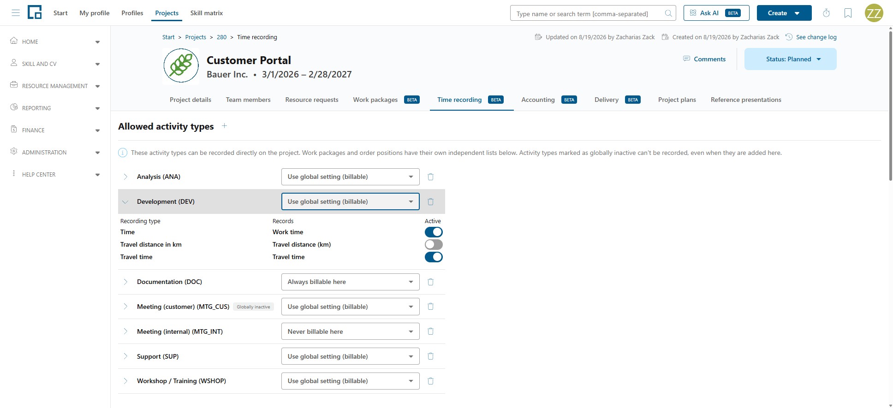Image resolution: width=893 pixels, height=408 pixels.
Task: Add an allowed activity type with plus icon
Action: pos(224,126)
